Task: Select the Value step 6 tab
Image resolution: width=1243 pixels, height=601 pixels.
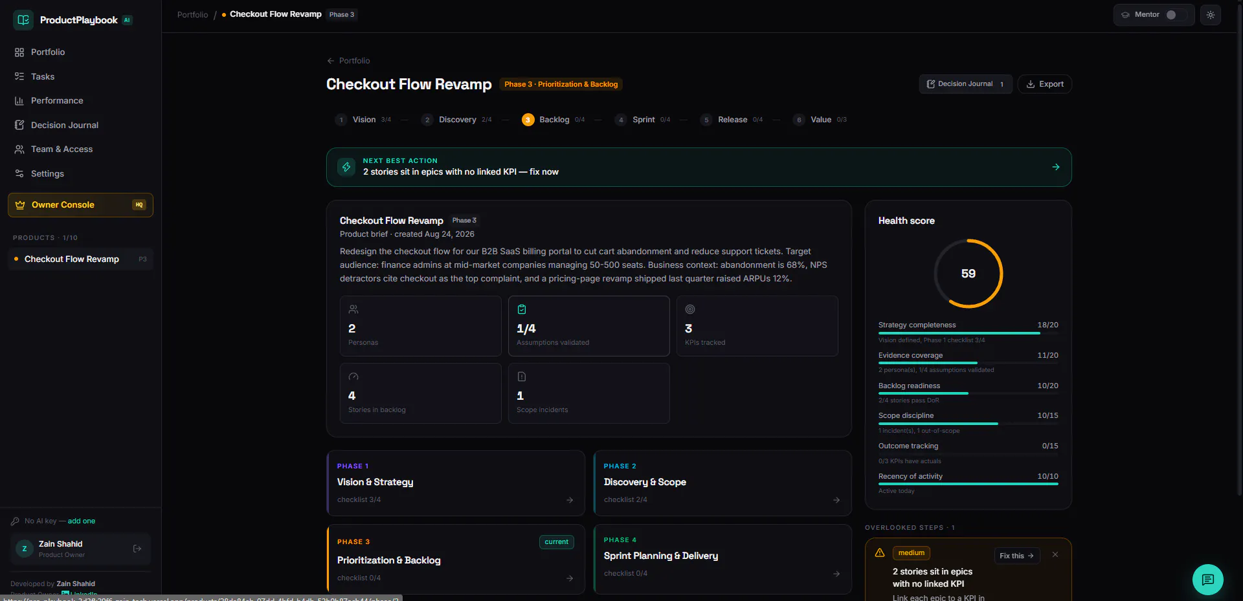Action: [x=820, y=120]
